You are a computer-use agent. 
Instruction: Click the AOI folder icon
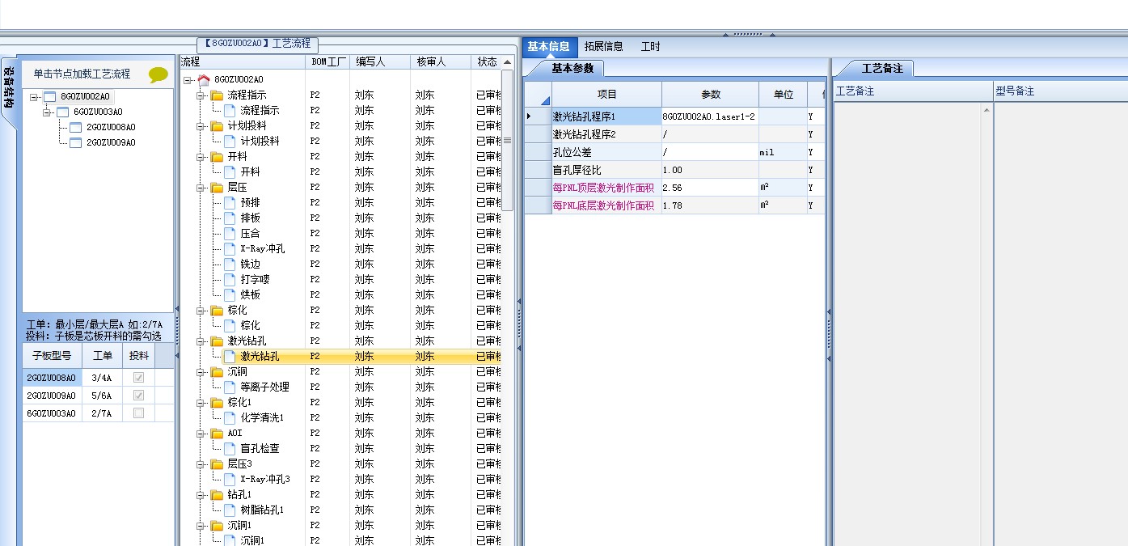pos(217,433)
